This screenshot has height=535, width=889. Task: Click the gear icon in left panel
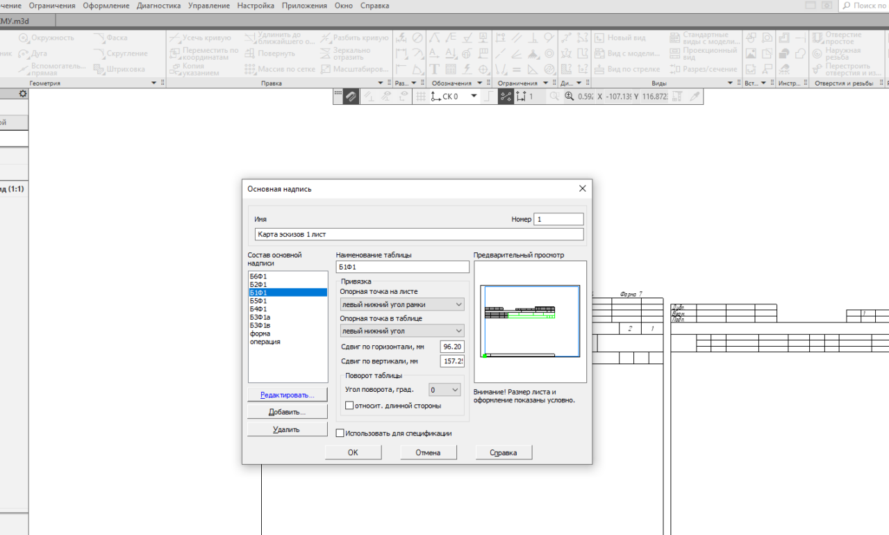click(23, 94)
